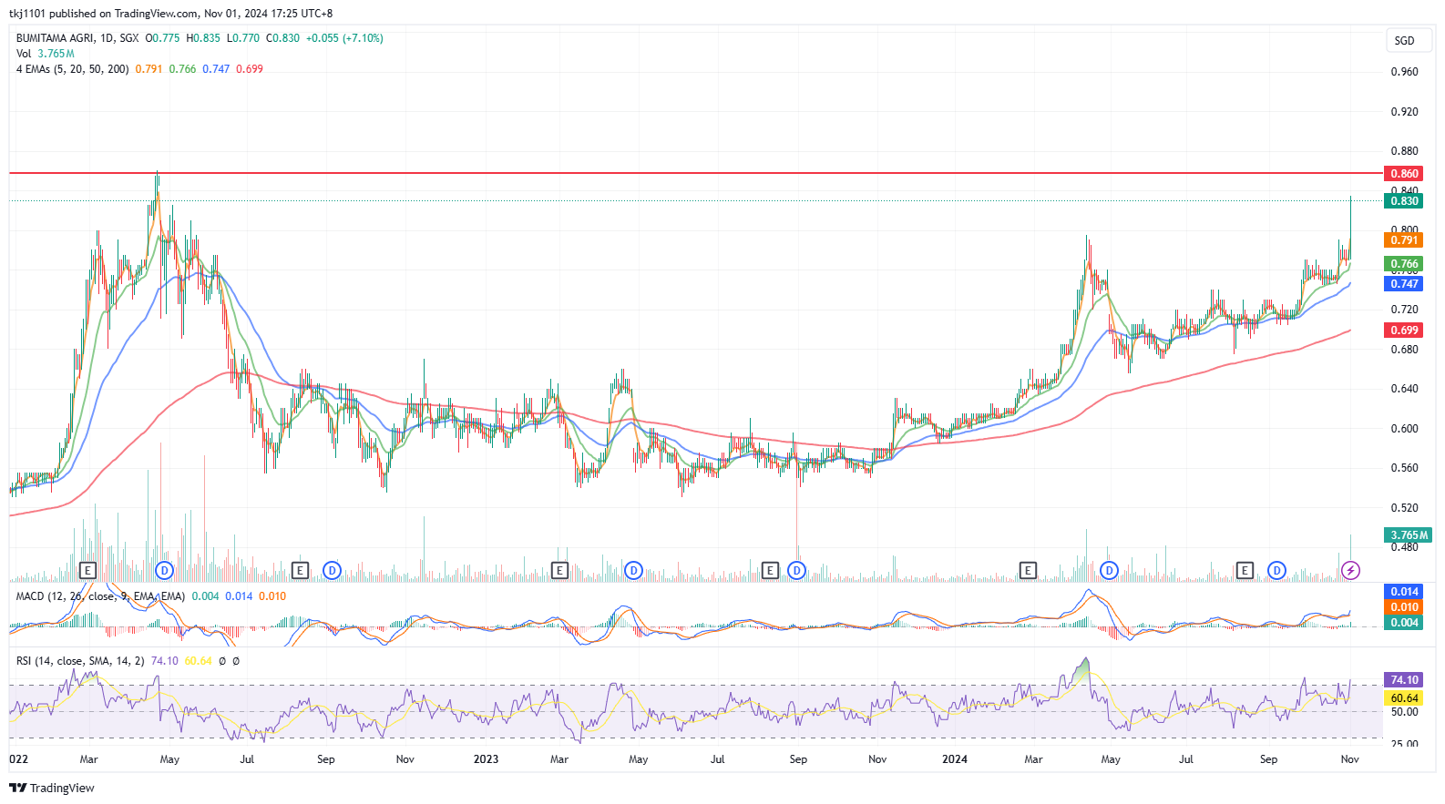The image size is (1445, 804).
Task: Click the +0.055 (+7.10%) change value
Action: (x=344, y=38)
